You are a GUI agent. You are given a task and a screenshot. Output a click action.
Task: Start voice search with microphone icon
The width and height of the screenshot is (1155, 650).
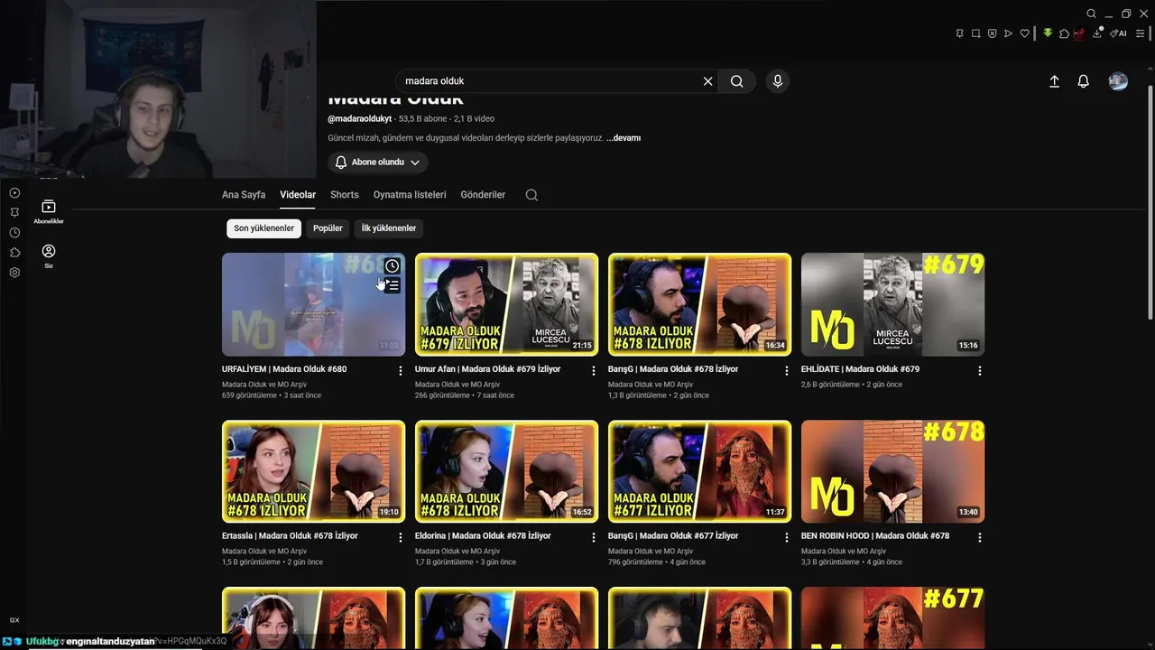778,81
